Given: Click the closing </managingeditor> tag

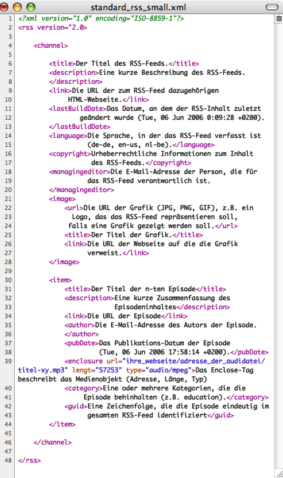Looking at the screenshot, I should pyautogui.click(x=82, y=189).
